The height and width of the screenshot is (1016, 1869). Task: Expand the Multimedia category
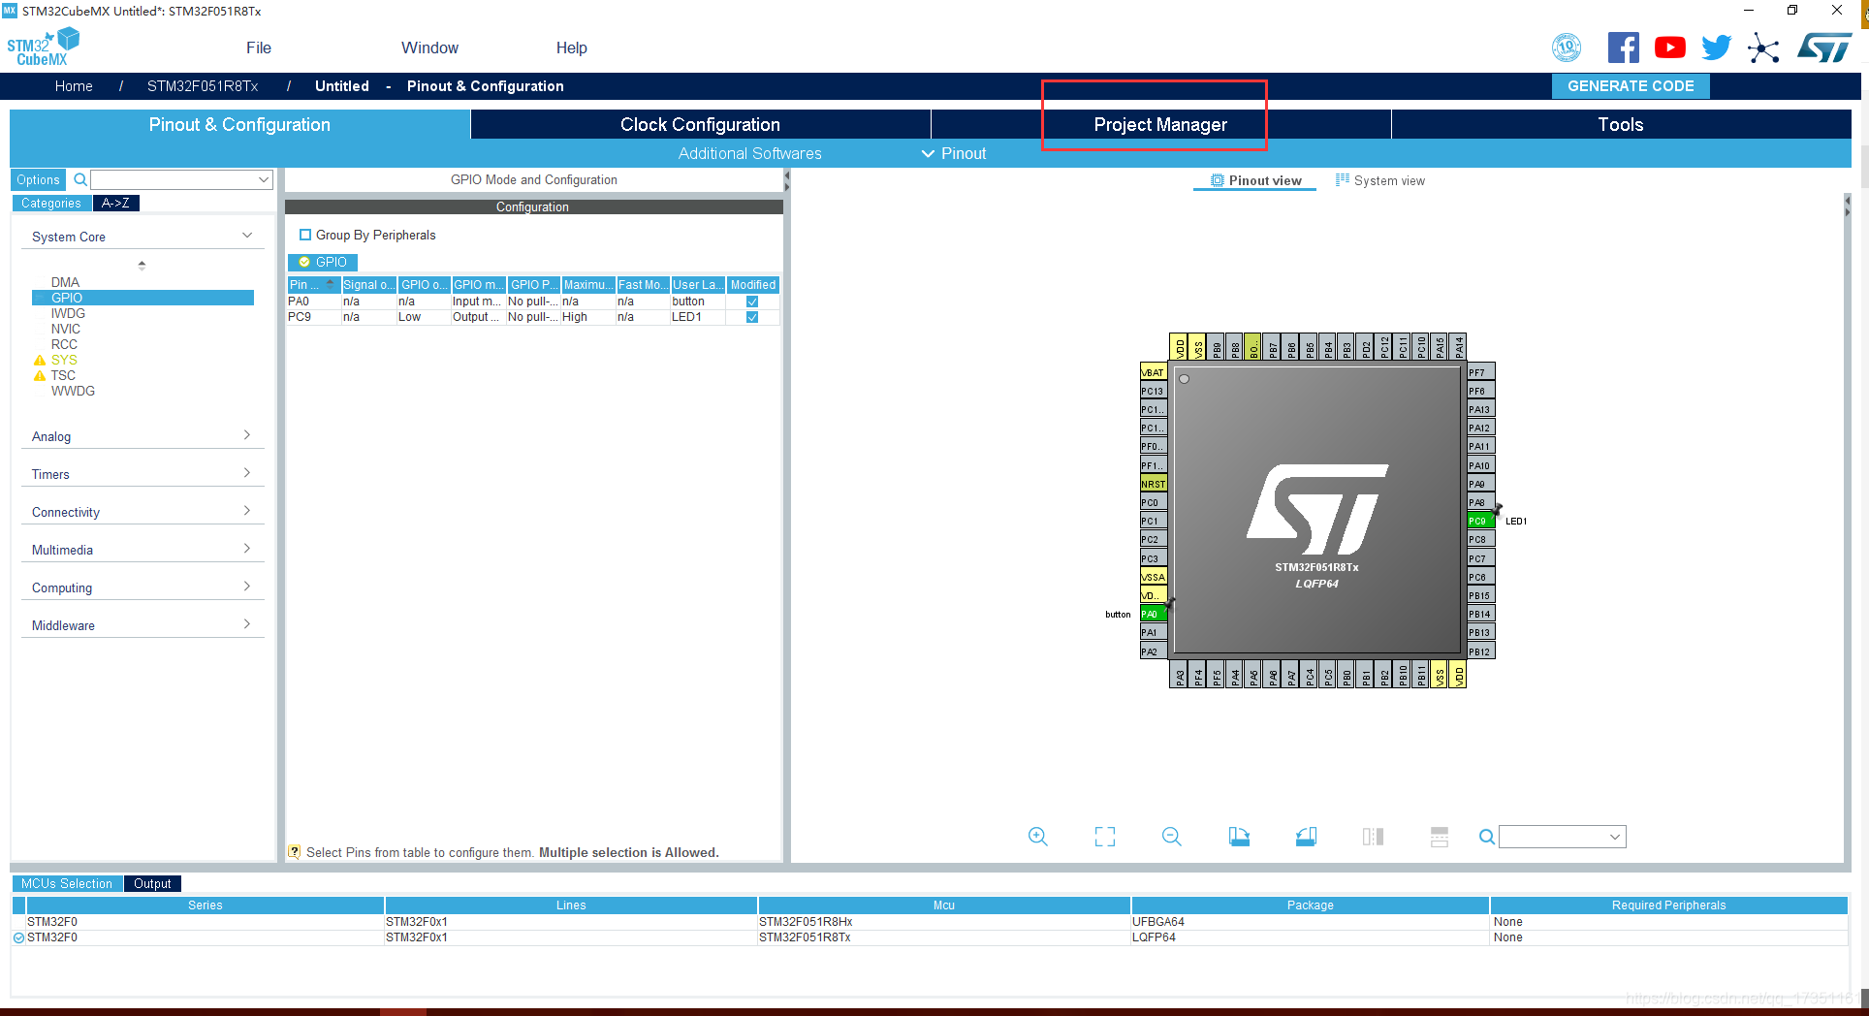[x=247, y=549]
